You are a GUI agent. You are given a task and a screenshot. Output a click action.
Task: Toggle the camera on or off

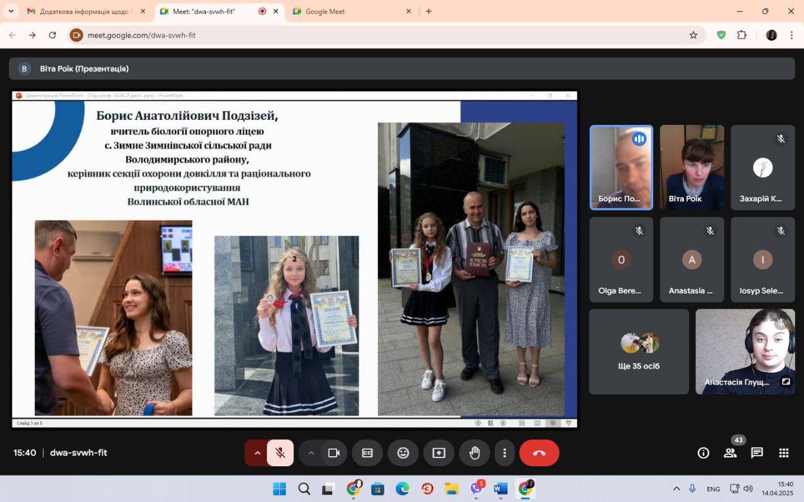[x=334, y=452]
